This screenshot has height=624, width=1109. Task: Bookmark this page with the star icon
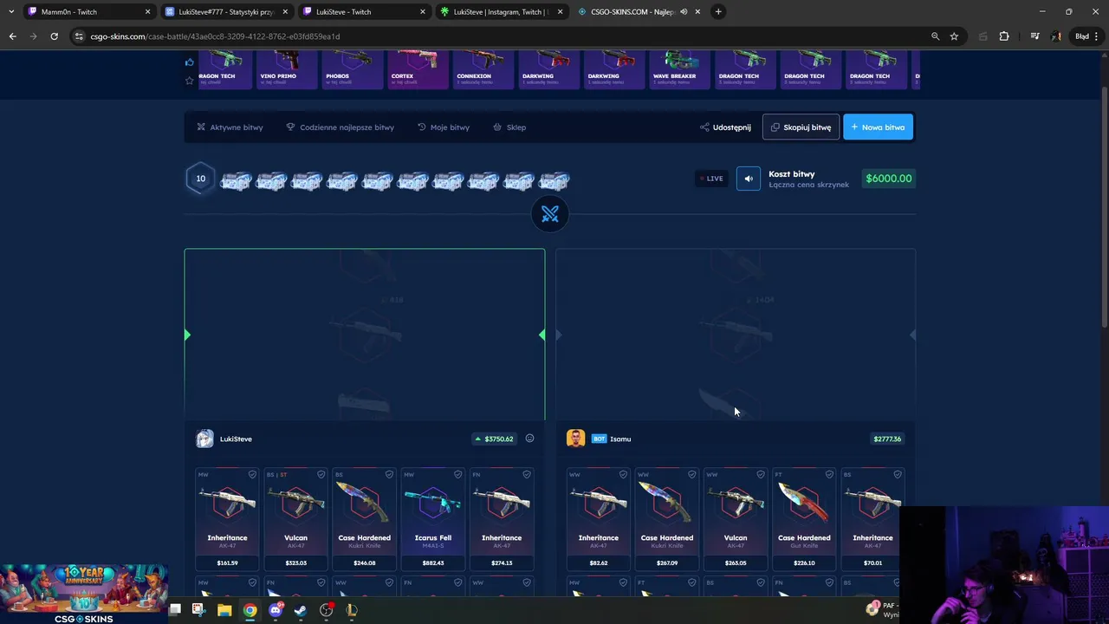[x=954, y=36]
